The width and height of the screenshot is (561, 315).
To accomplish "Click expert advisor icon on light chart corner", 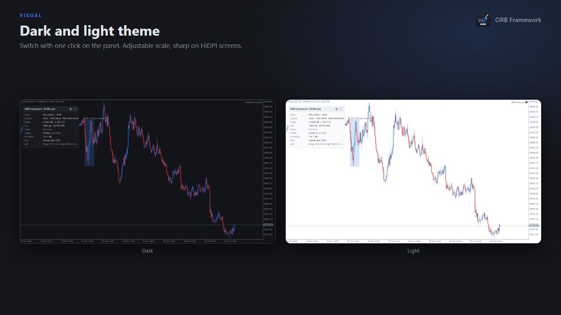I will click(x=527, y=103).
